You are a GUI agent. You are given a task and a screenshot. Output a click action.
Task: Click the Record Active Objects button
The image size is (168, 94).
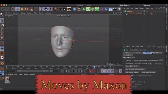(90, 71)
